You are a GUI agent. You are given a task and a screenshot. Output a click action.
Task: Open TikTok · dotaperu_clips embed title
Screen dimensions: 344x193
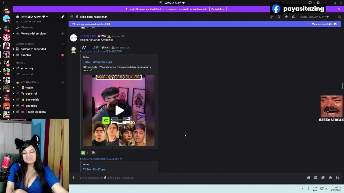97,62
